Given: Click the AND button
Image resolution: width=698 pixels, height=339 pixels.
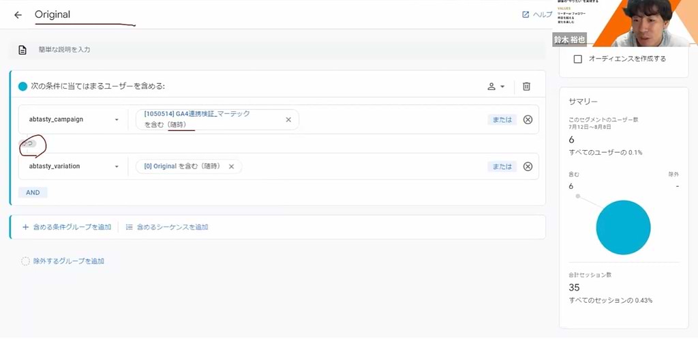Looking at the screenshot, I should click(33, 192).
